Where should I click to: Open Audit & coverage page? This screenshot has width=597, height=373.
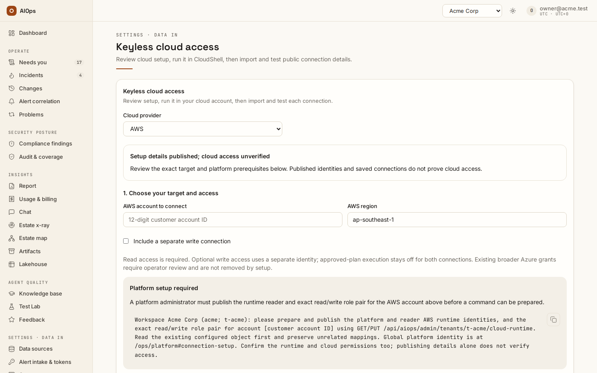[46, 157]
